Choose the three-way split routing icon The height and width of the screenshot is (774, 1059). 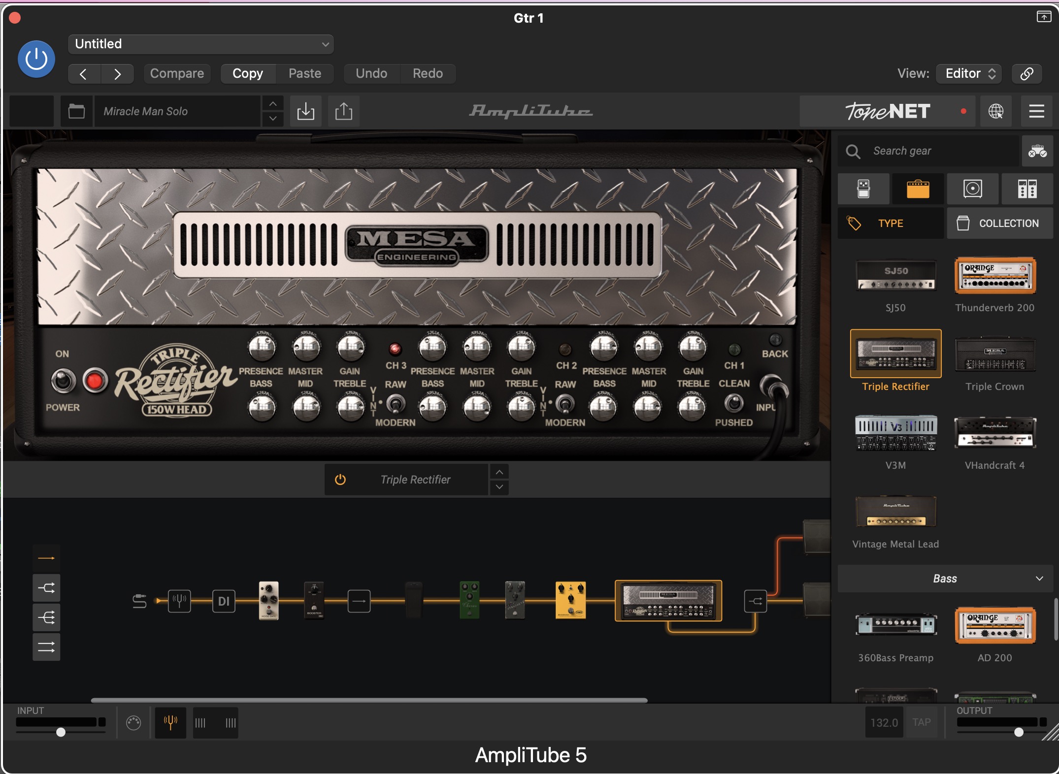pos(46,617)
